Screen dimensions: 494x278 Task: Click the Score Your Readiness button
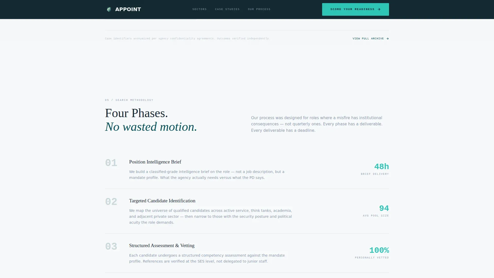coord(355,9)
